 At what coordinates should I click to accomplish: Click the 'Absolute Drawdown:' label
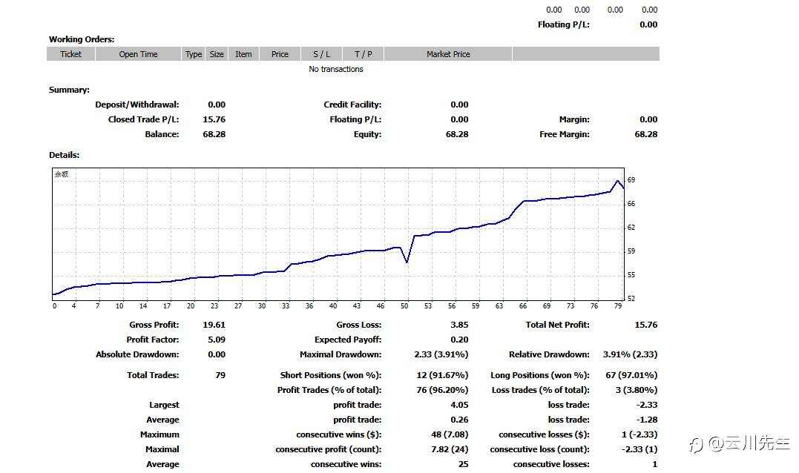pyautogui.click(x=137, y=354)
